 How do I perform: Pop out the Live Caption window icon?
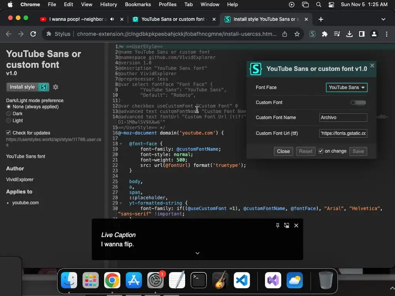coord(287,225)
